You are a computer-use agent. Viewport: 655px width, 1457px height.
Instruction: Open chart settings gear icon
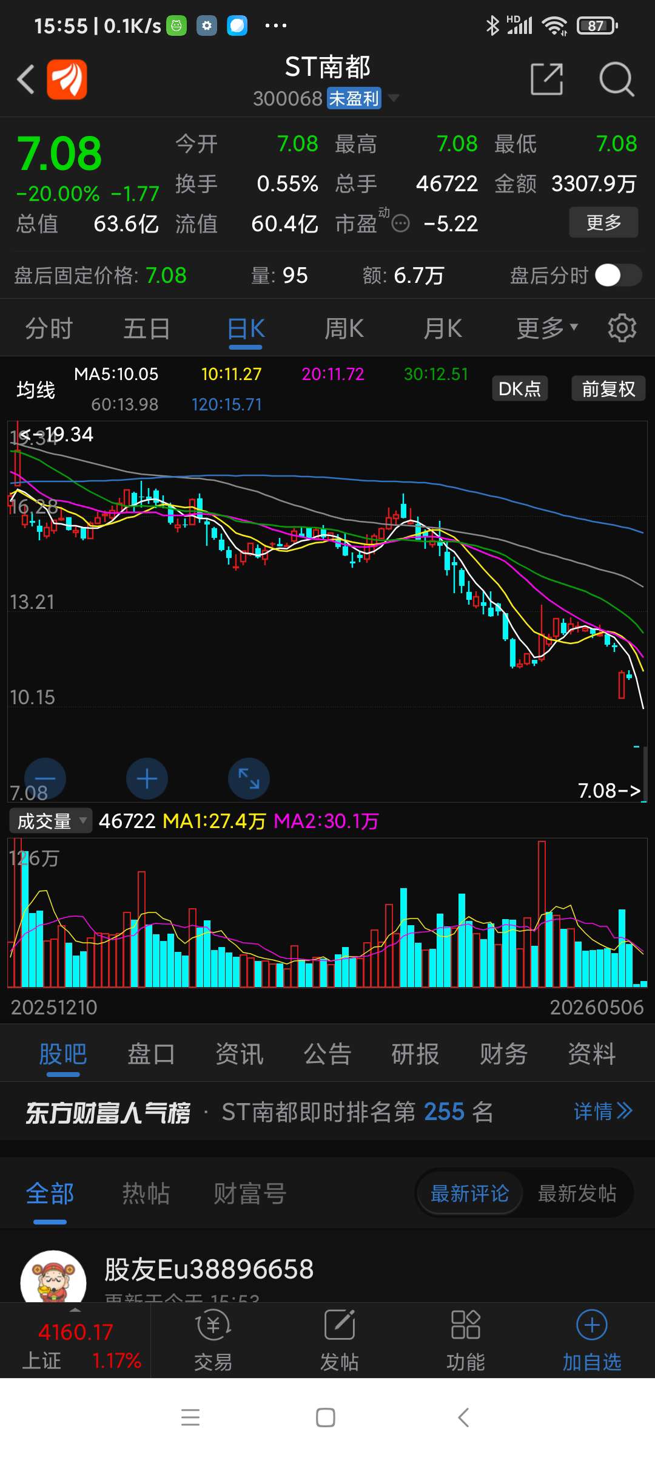622,328
